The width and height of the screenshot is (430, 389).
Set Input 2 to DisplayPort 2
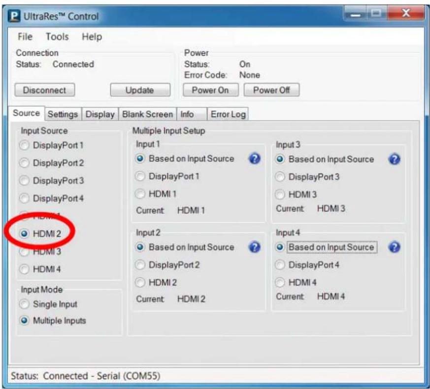coord(167,265)
